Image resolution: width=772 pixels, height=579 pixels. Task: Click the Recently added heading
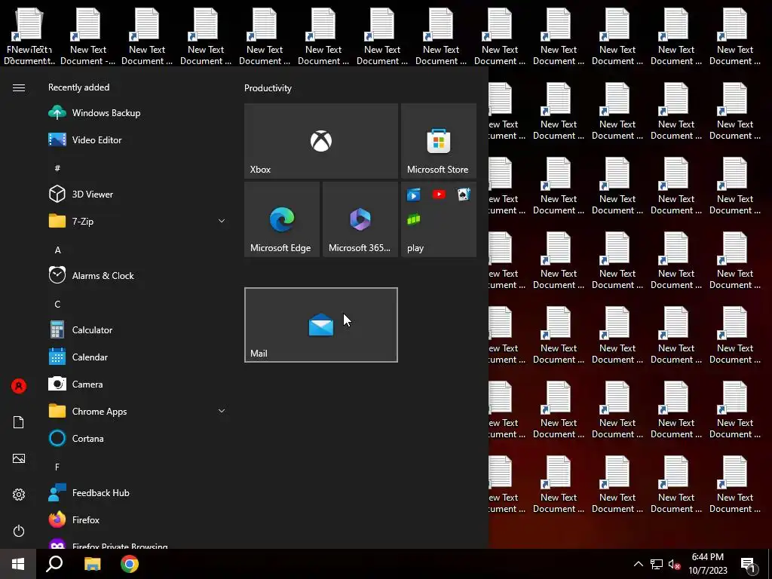(78, 87)
